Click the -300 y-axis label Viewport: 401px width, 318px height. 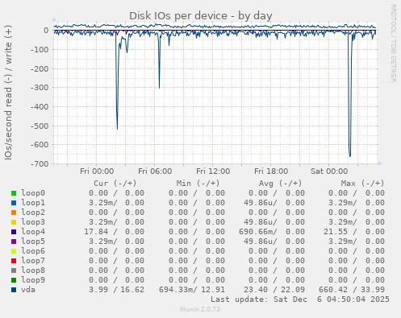click(x=40, y=88)
